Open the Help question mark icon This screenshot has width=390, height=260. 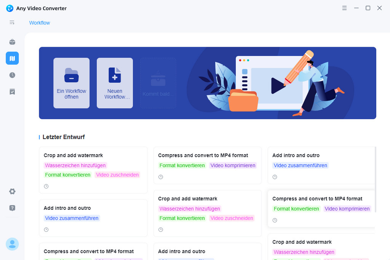click(12, 208)
